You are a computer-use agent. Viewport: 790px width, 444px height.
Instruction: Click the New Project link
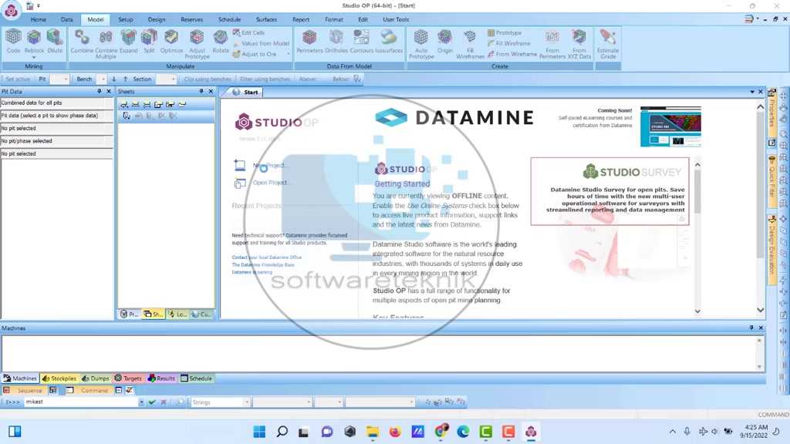[269, 165]
